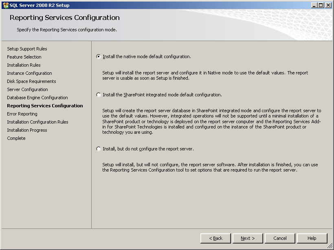
Task: Click Error Reporting step in sidebar
Action: pyautogui.click(x=22, y=114)
